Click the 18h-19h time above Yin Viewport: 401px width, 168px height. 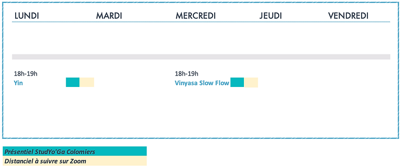26,74
